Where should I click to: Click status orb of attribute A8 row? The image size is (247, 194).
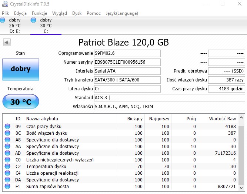click(7, 140)
